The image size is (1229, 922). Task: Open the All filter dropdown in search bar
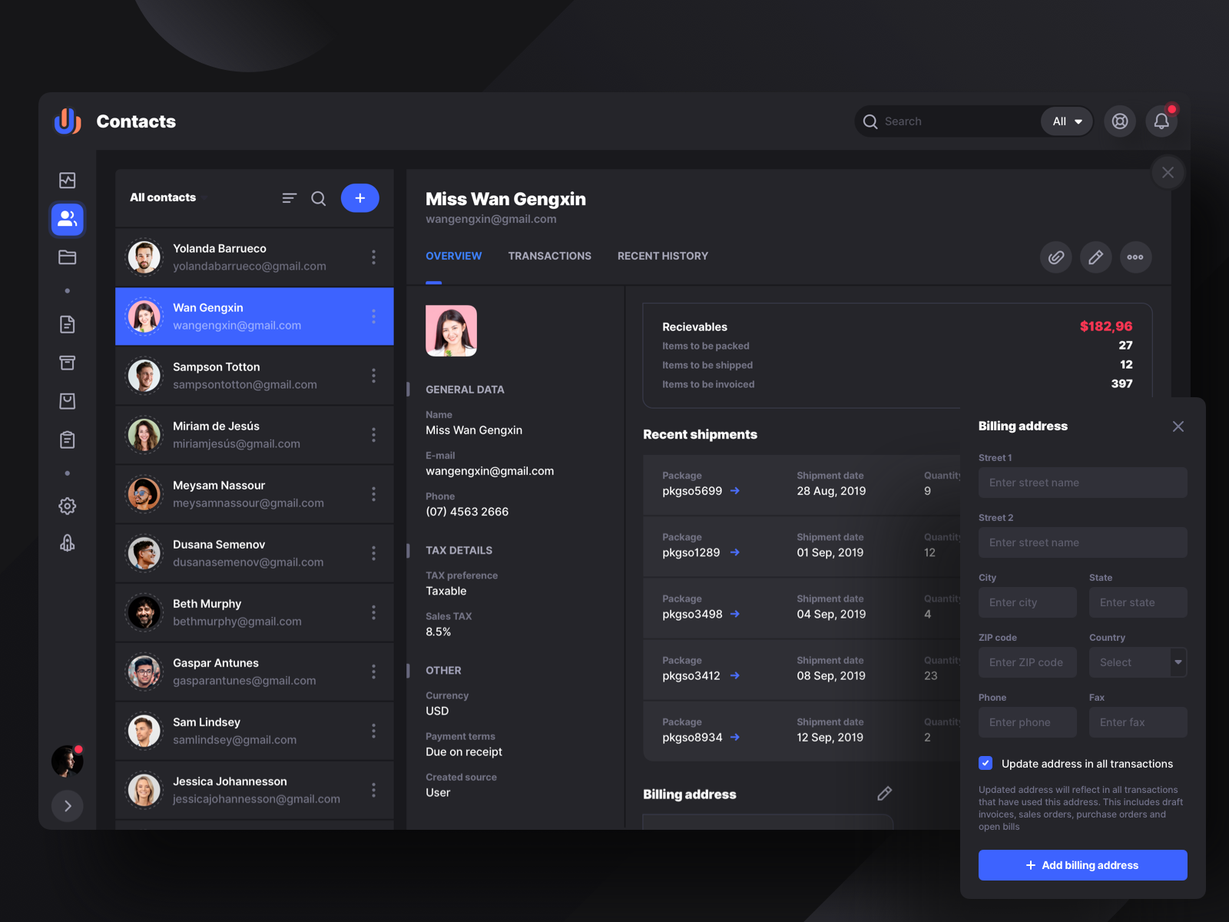click(1066, 121)
